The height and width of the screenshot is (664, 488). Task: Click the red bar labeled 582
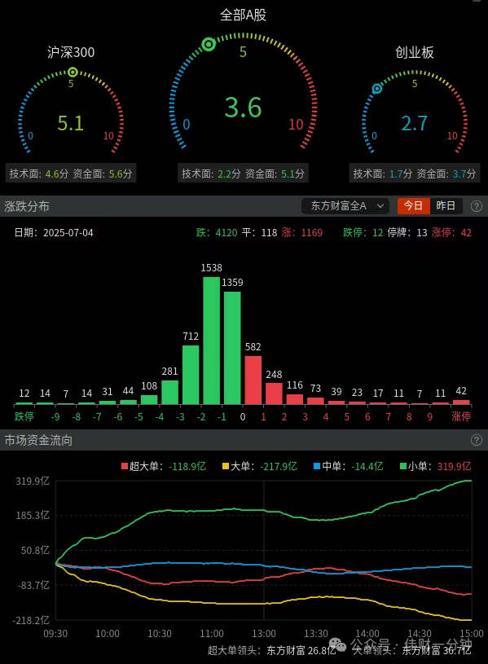[x=253, y=380]
